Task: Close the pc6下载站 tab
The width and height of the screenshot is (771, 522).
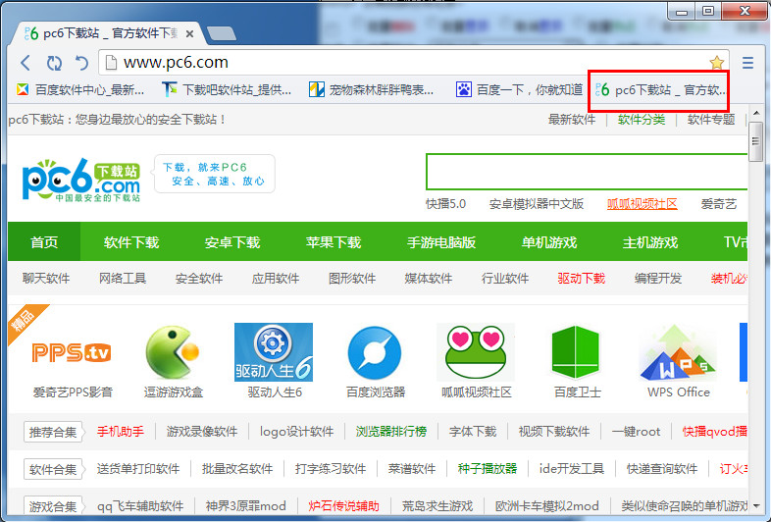Action: click(x=189, y=34)
